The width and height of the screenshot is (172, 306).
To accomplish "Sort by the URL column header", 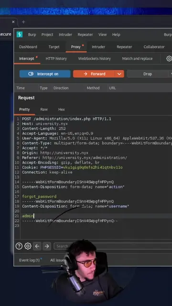I will click(112, 88).
